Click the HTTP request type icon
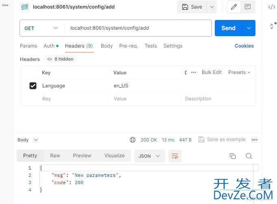Screen dimensions: 277x204 [25, 7]
